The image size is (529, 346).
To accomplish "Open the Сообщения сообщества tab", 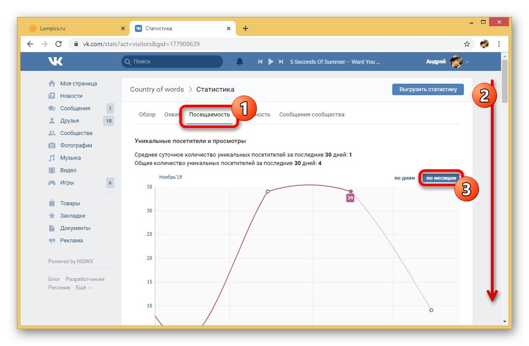I will (312, 114).
